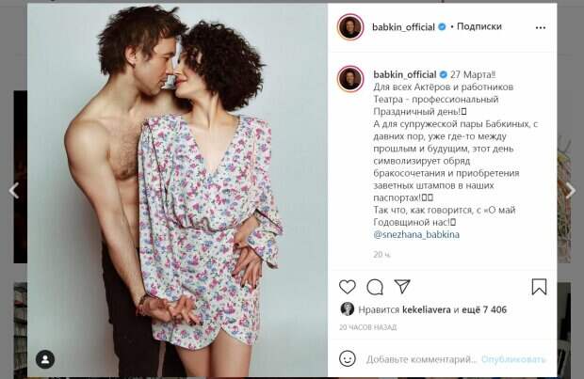Viewport: 584px width, 379px height.
Task: Focus the Добавьте комментарий field
Action: [x=421, y=359]
